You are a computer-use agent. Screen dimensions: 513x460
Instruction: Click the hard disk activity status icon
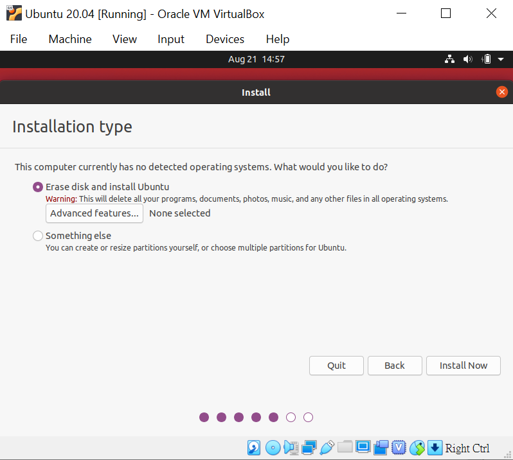coord(254,448)
